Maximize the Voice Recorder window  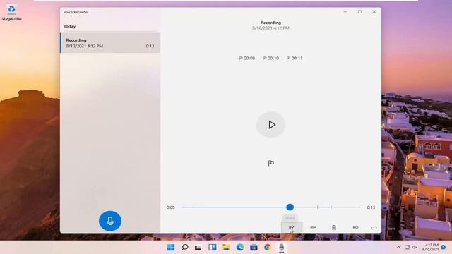359,12
